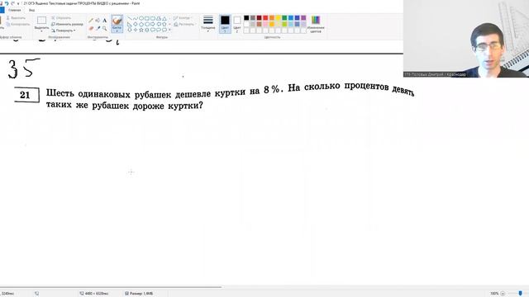Select the Color picker eyedropper tool

[98, 28]
